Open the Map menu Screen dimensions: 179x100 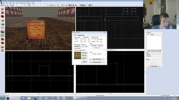coord(10,3)
